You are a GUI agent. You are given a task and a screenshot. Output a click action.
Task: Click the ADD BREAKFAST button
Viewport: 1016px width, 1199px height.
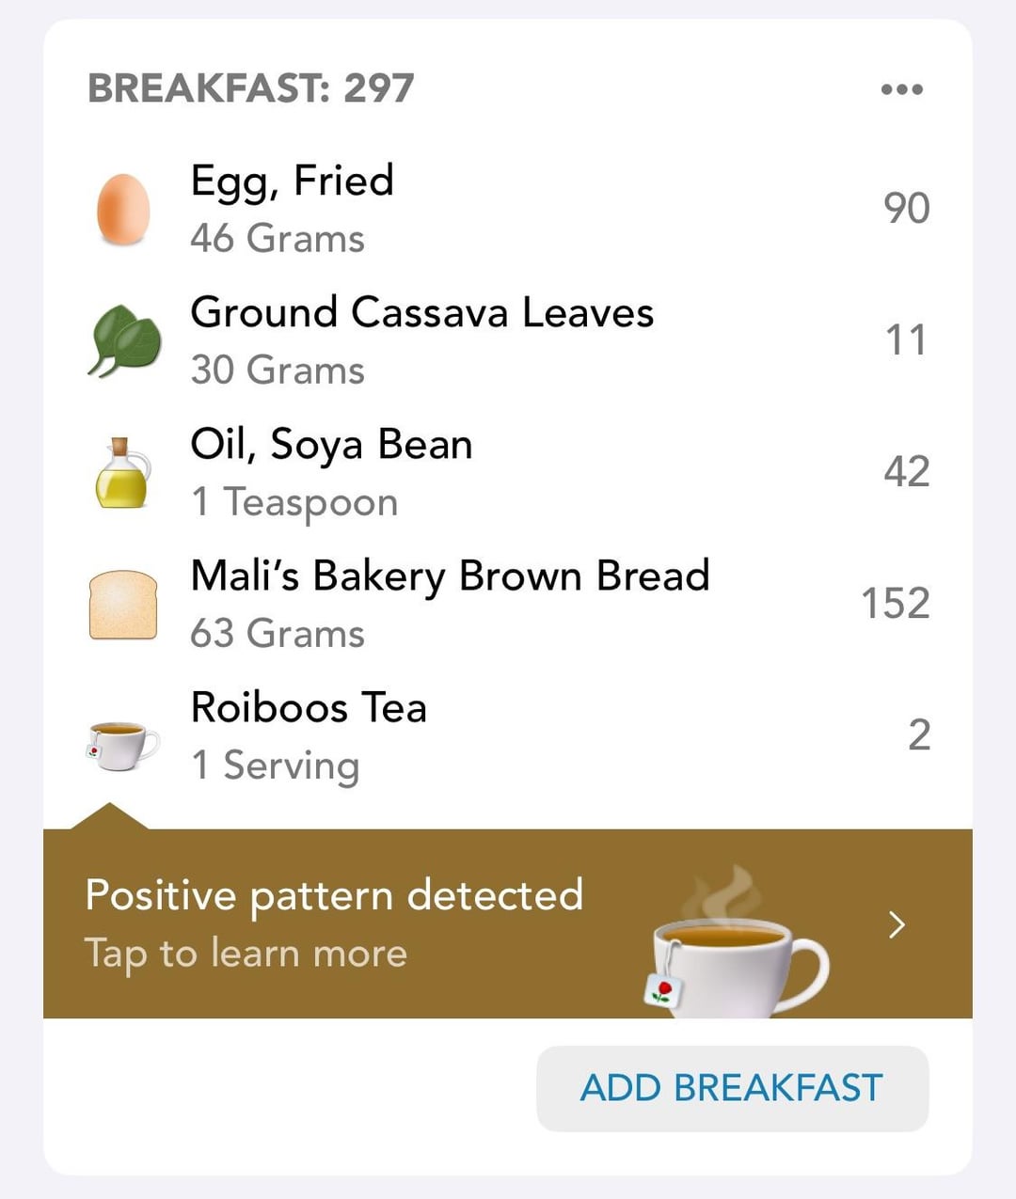[x=732, y=1088]
